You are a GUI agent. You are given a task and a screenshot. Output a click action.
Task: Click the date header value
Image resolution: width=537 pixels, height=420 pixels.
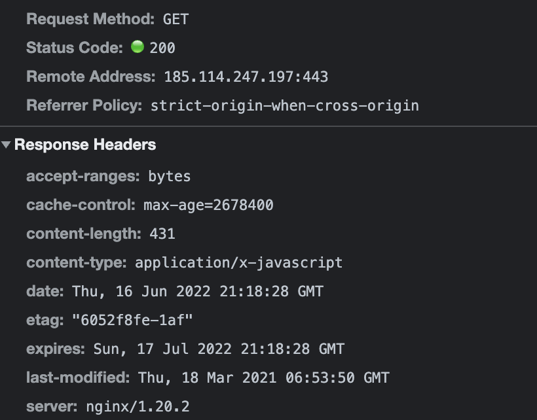coord(198,291)
